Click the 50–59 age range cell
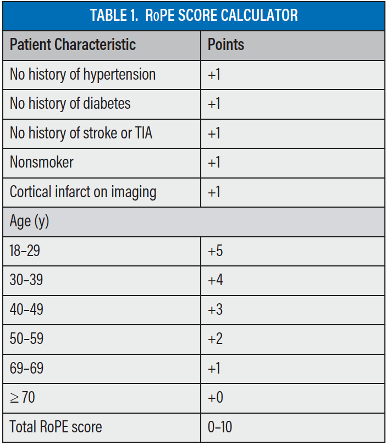This screenshot has width=386, height=445. click(26, 338)
